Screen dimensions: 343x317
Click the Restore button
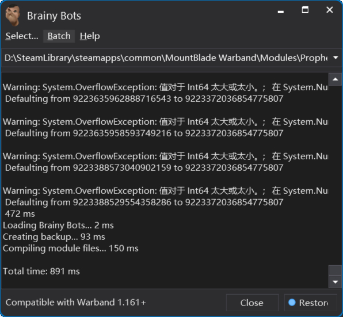pyautogui.click(x=310, y=303)
